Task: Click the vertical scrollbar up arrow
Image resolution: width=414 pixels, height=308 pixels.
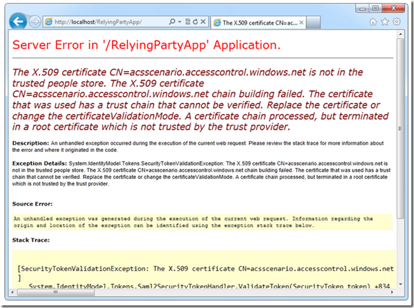Action: pos(401,34)
